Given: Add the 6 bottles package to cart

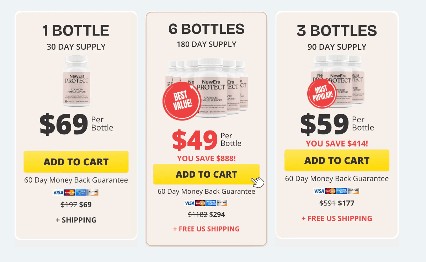Looking at the screenshot, I should click(206, 174).
